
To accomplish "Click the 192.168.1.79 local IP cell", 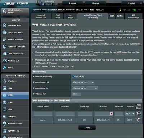I will [x=103, y=120].
